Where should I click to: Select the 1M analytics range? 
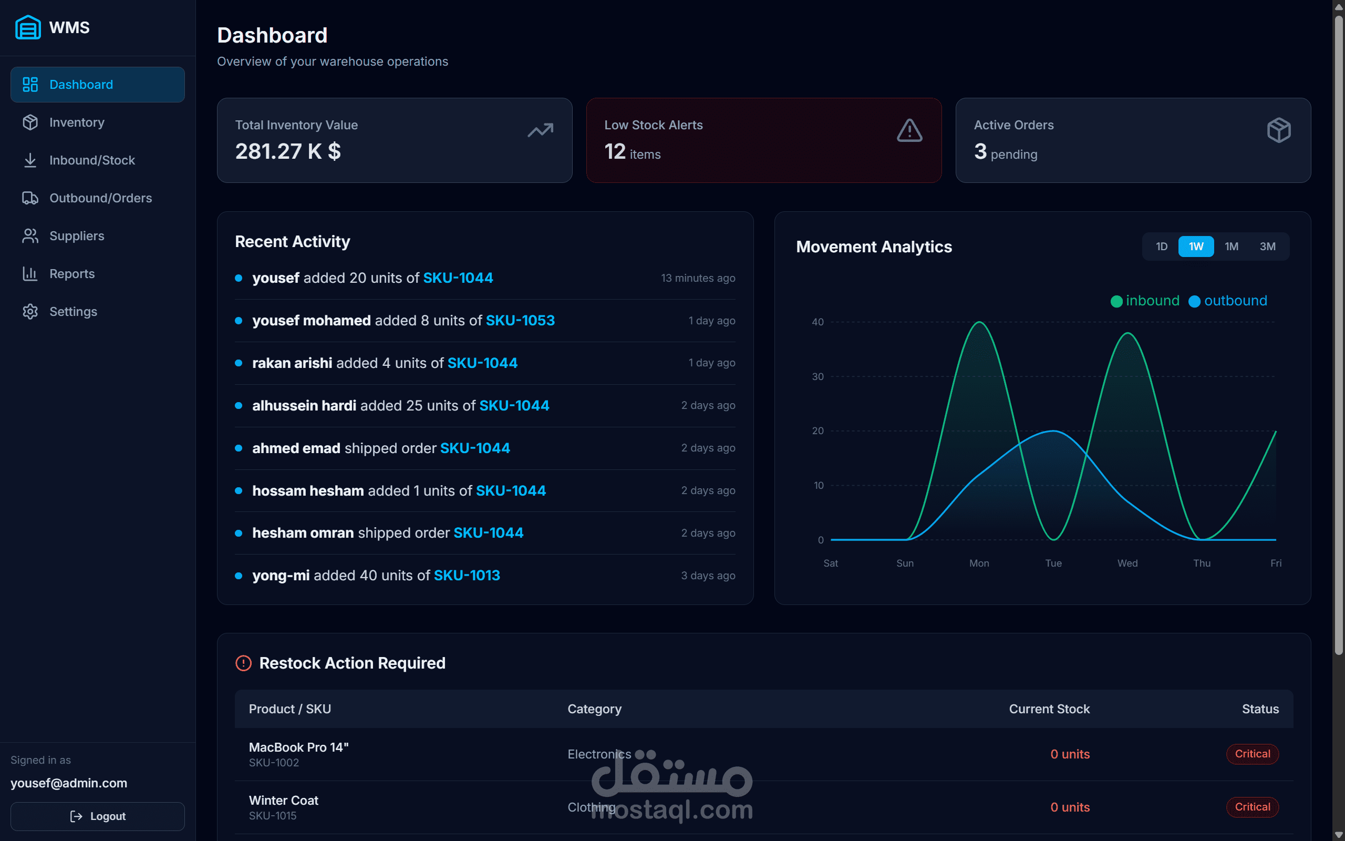pos(1232,246)
